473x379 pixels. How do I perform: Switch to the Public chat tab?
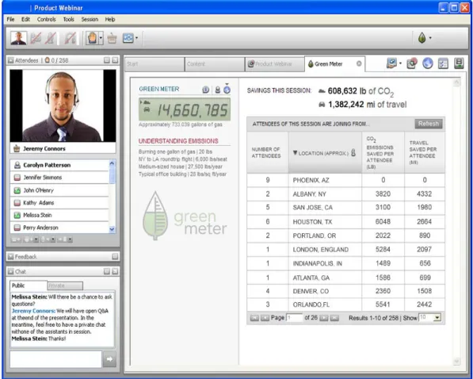click(29, 285)
